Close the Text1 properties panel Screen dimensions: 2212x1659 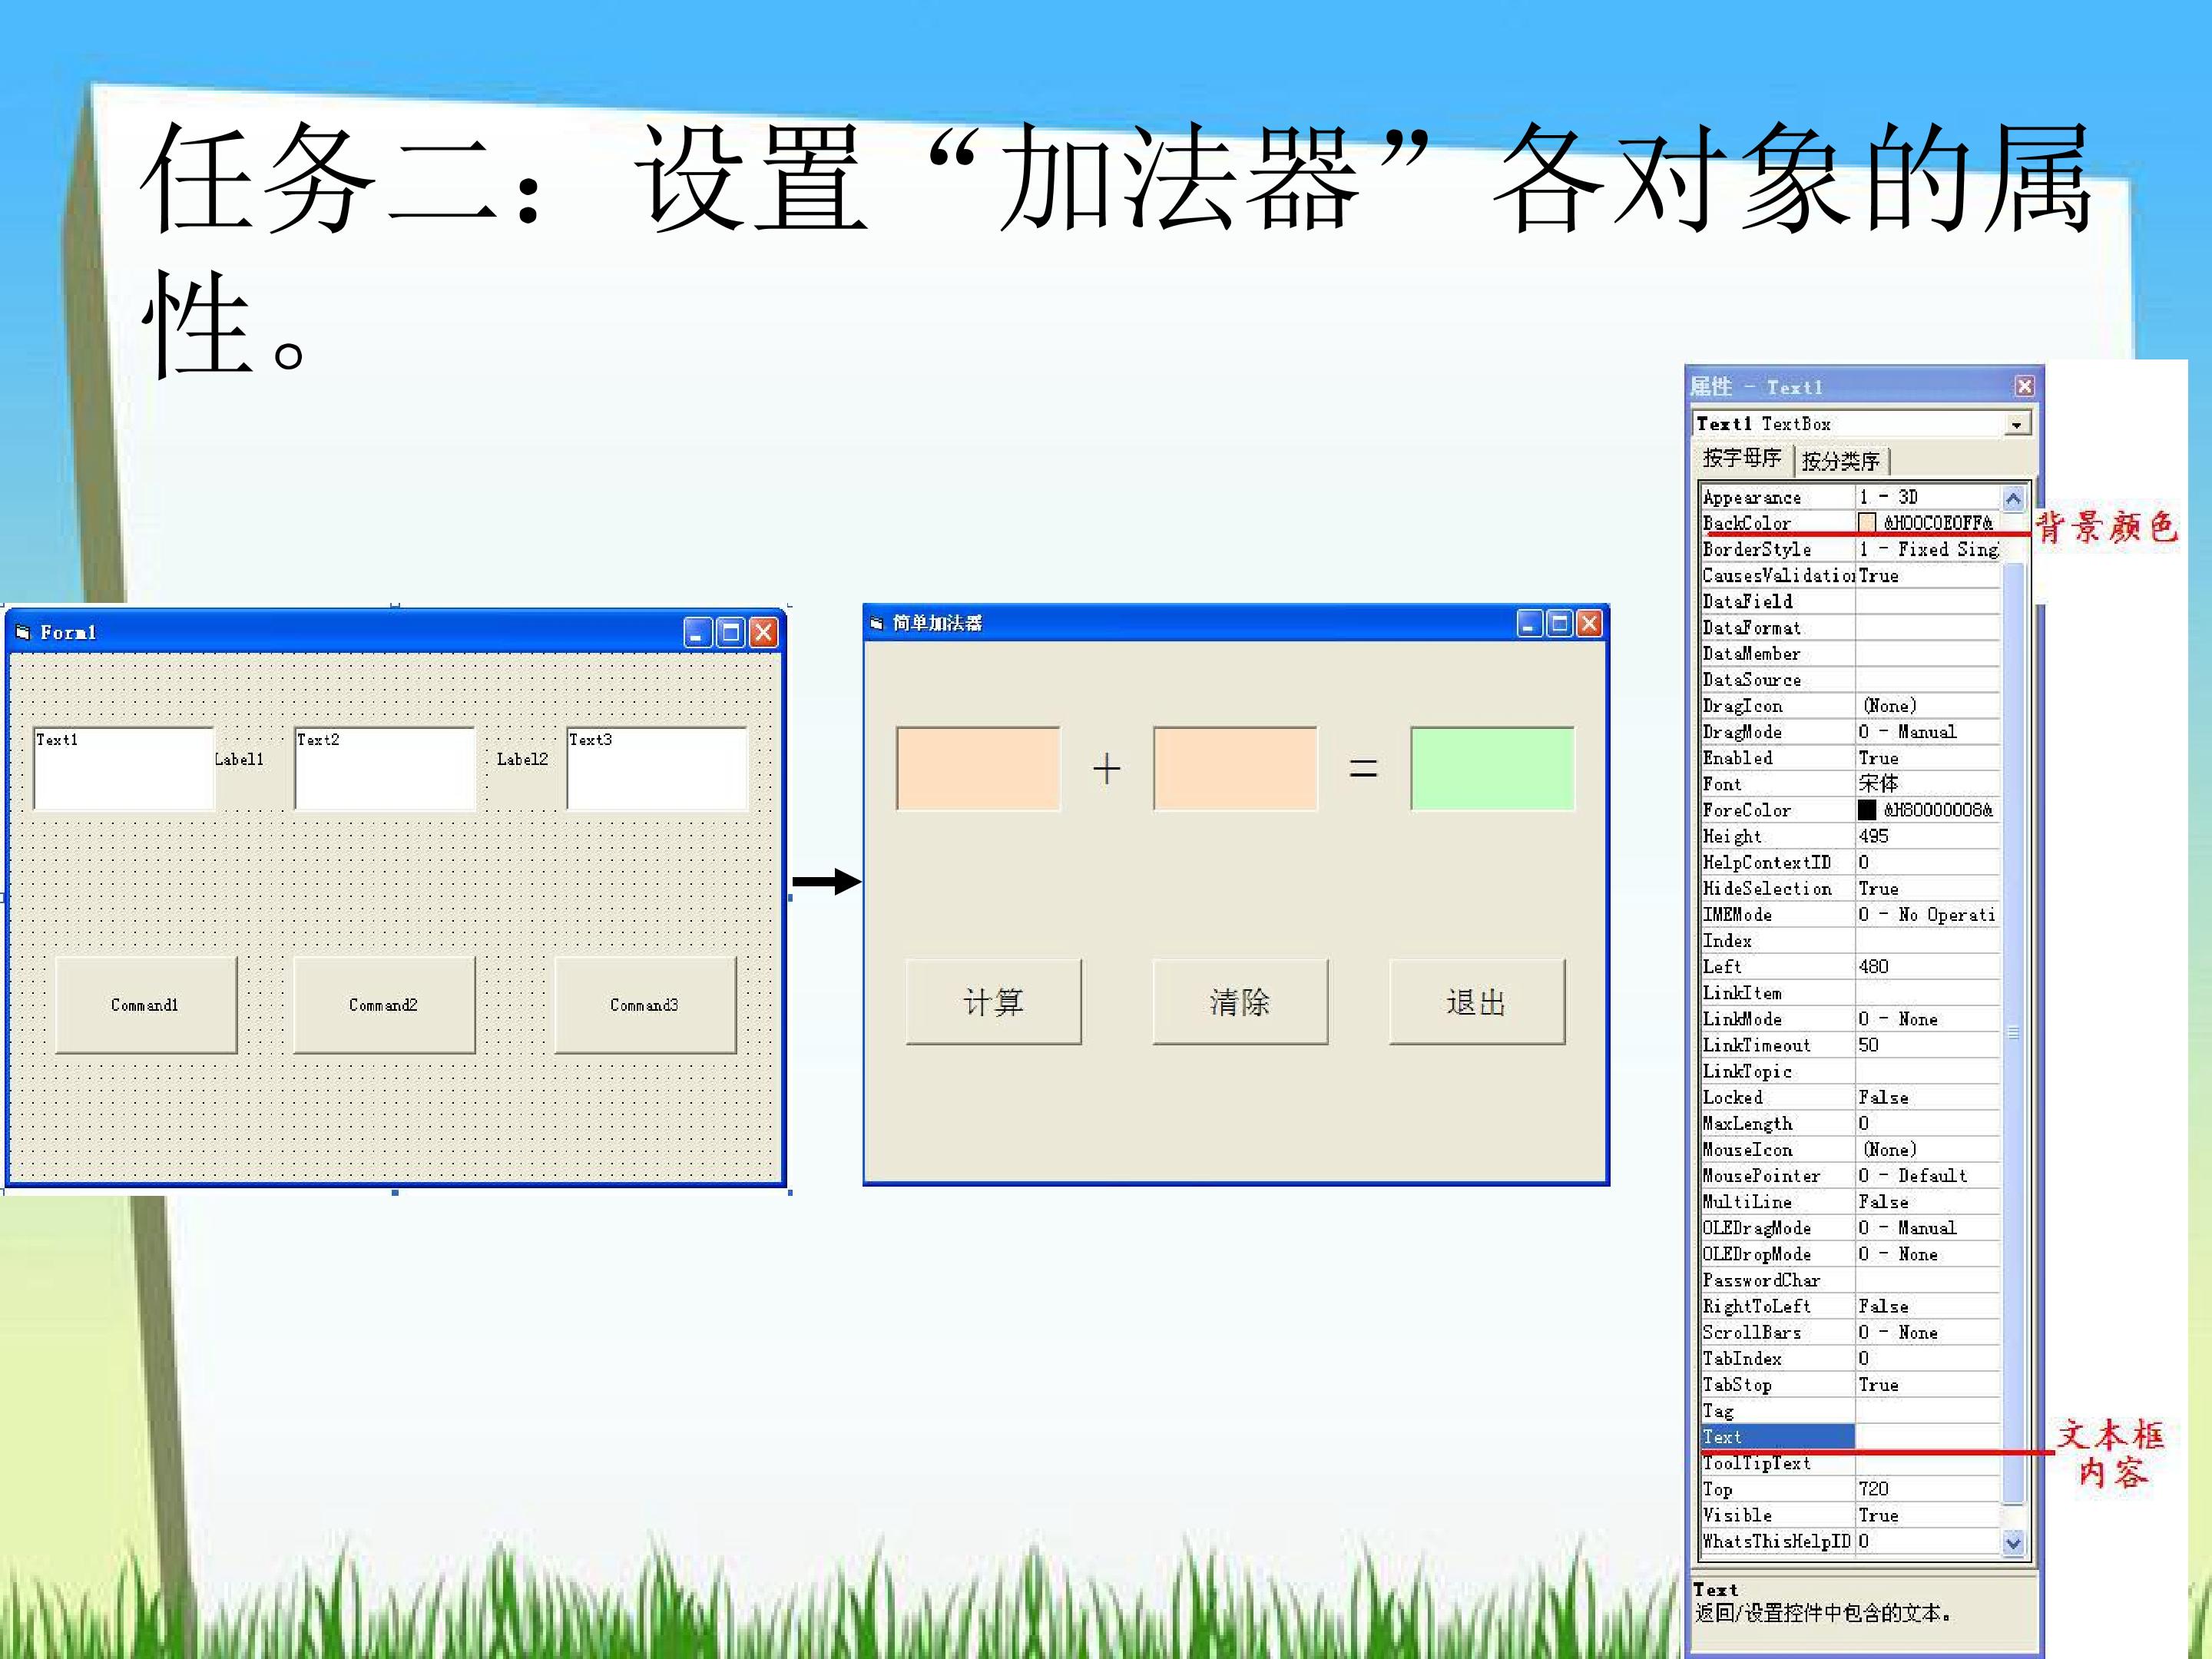tap(2024, 386)
